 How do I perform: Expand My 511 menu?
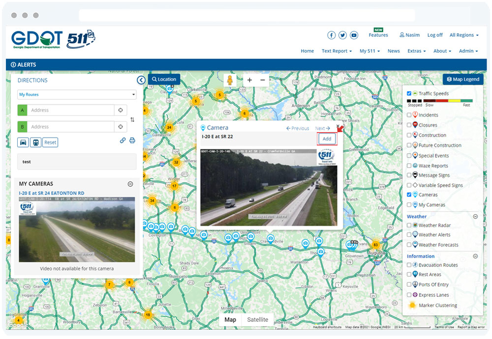(369, 51)
